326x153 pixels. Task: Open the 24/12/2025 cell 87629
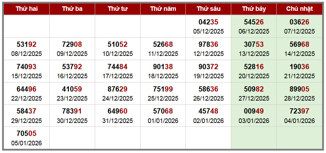[118, 89]
